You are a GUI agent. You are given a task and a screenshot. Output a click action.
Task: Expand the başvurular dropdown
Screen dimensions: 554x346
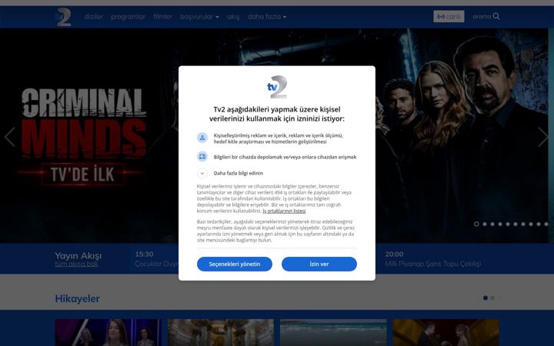pyautogui.click(x=199, y=17)
